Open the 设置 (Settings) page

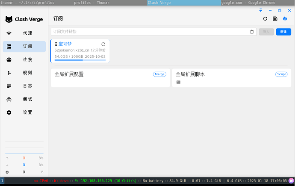[24, 112]
